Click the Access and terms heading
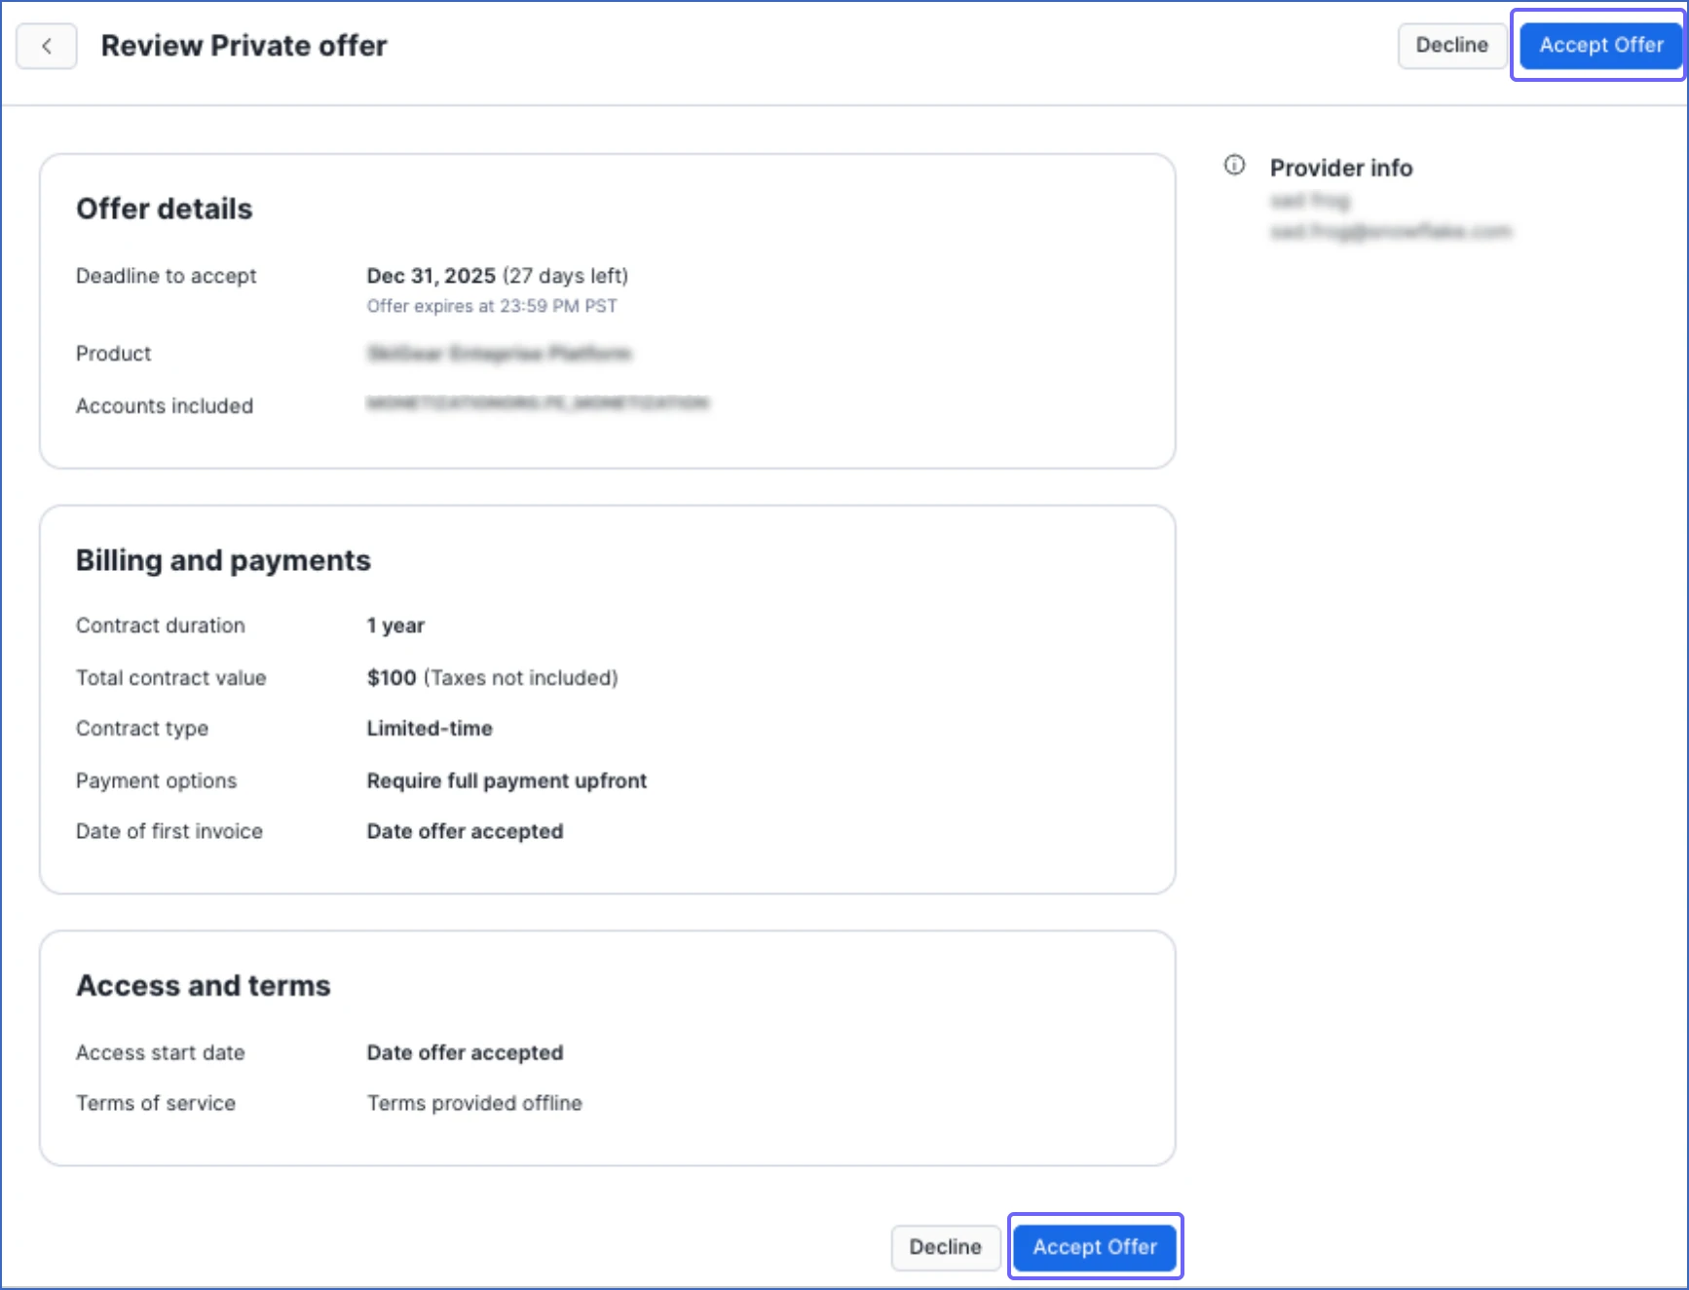This screenshot has height=1290, width=1689. pyautogui.click(x=203, y=986)
